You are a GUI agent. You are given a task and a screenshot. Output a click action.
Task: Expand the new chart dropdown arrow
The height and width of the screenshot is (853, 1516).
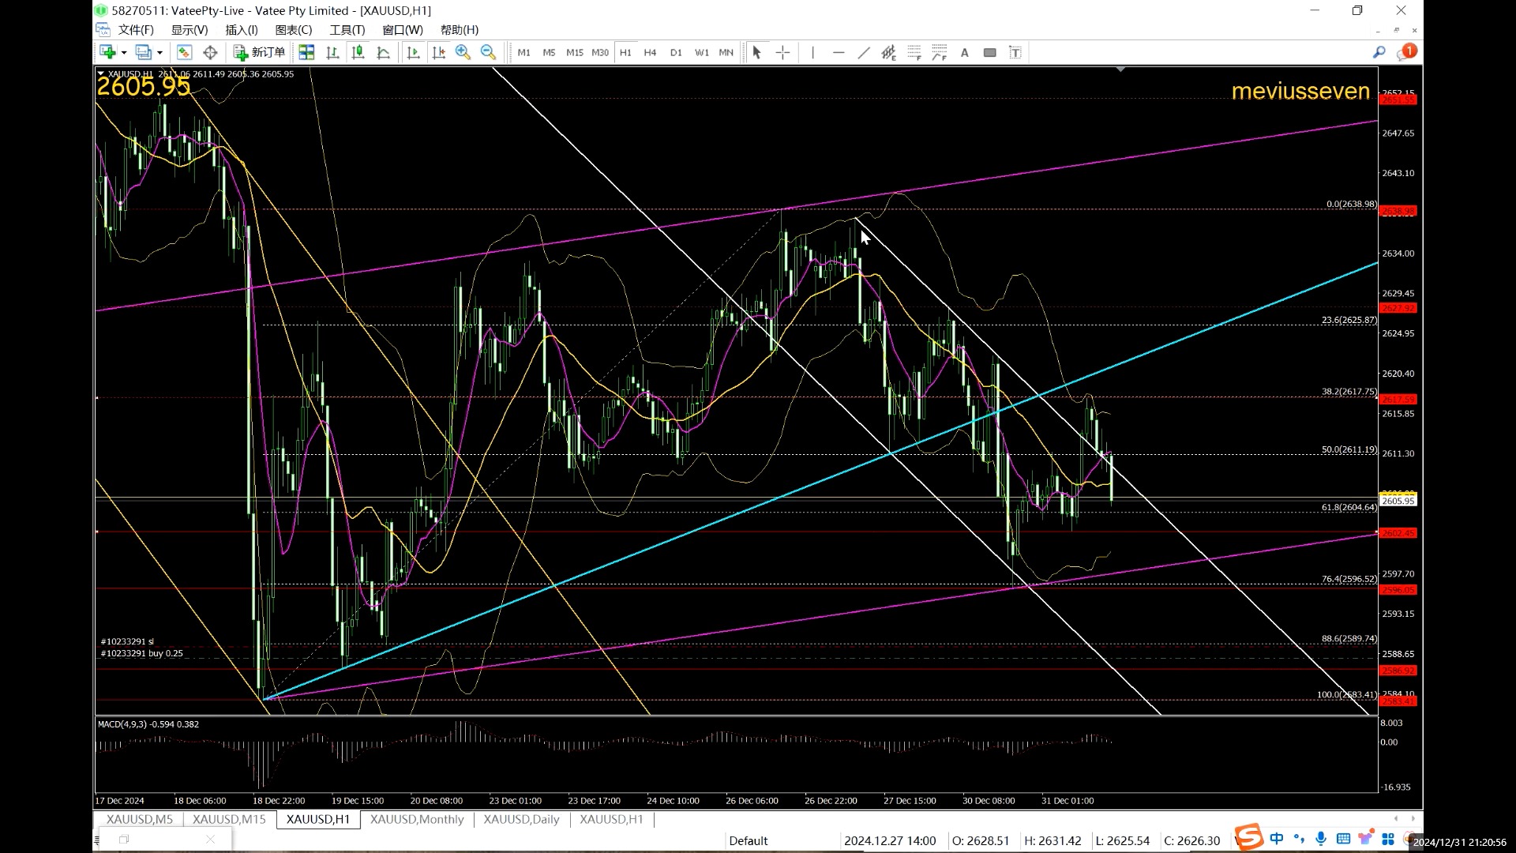(x=124, y=52)
